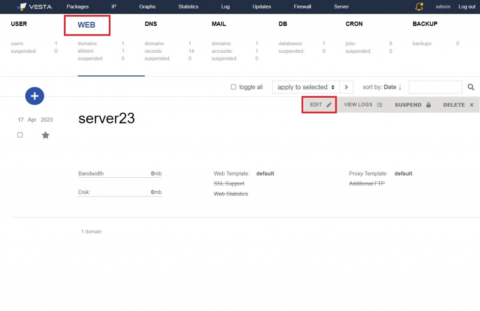
Task: Add a new web domain with plus button
Action: (35, 96)
